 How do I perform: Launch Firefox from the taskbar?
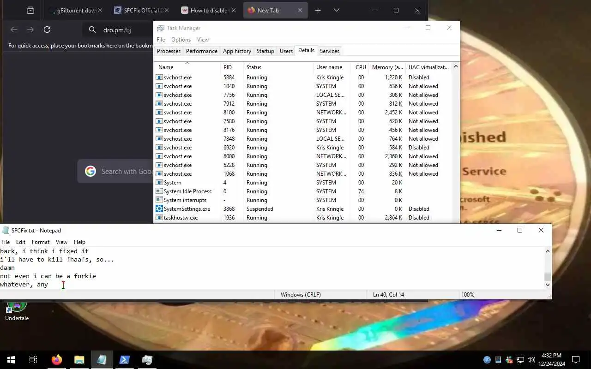(x=57, y=360)
